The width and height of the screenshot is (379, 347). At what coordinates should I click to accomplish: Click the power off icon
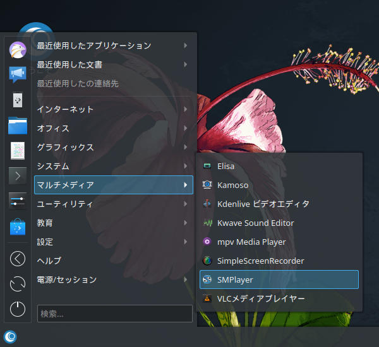coord(18,309)
